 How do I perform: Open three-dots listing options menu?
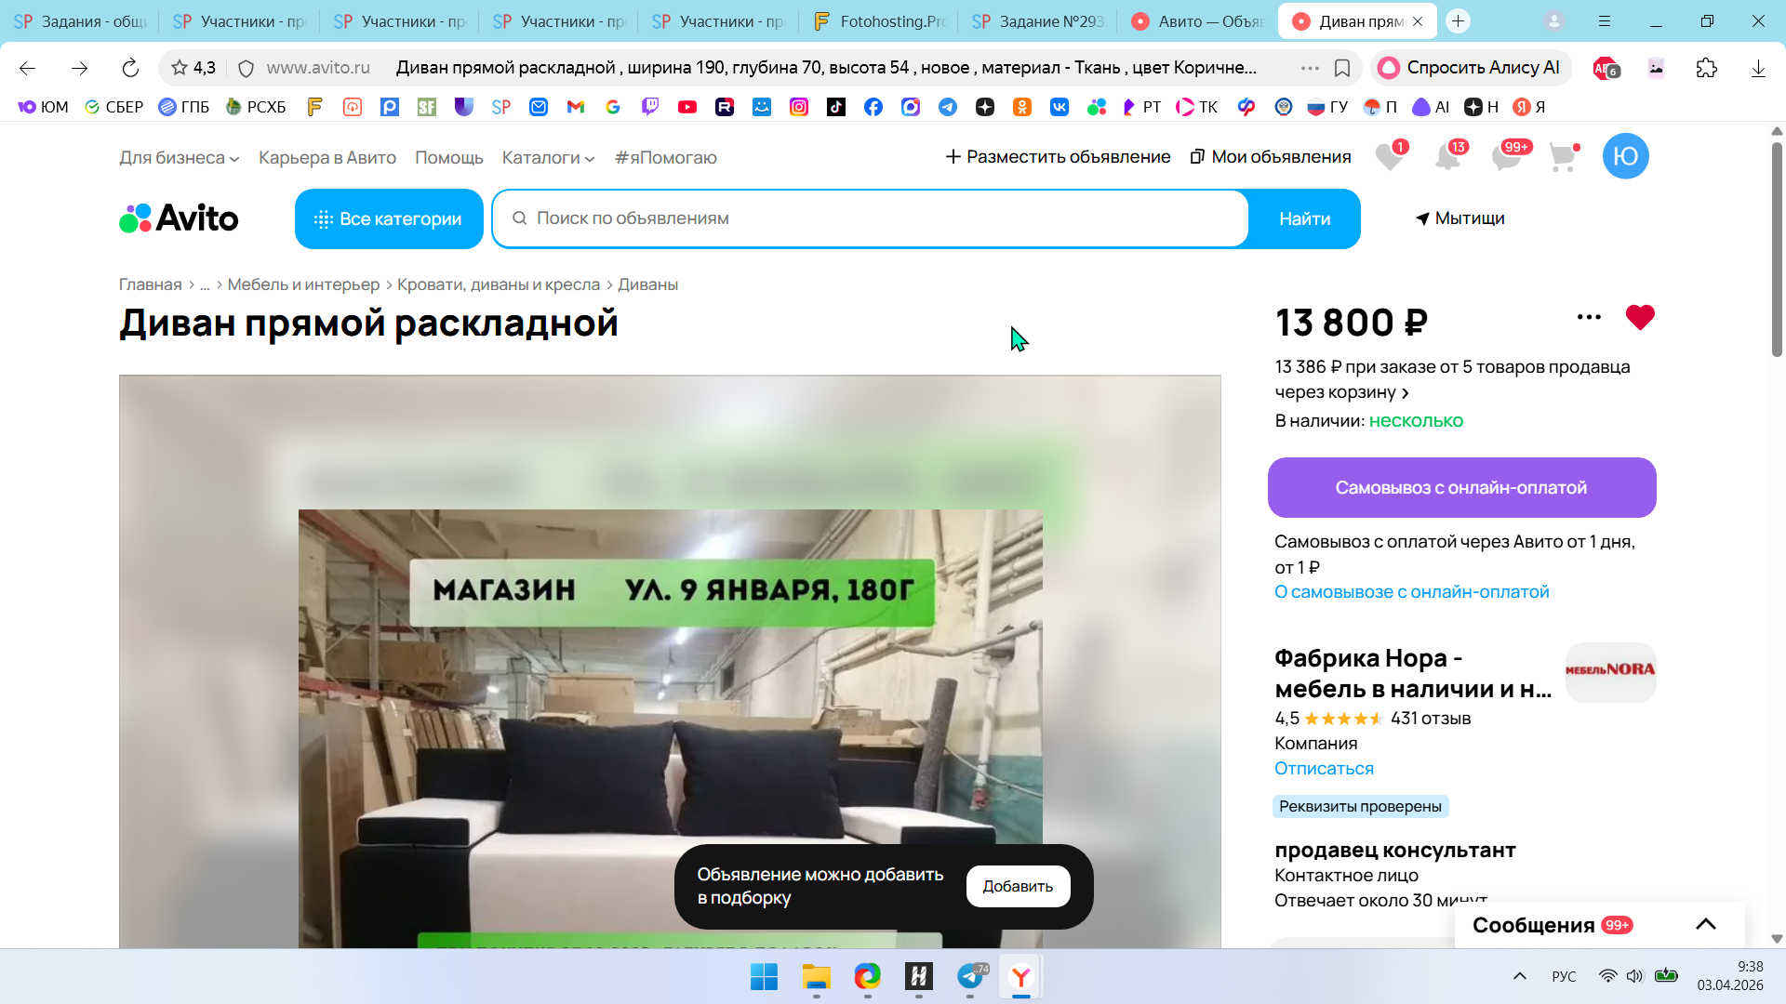1589,317
